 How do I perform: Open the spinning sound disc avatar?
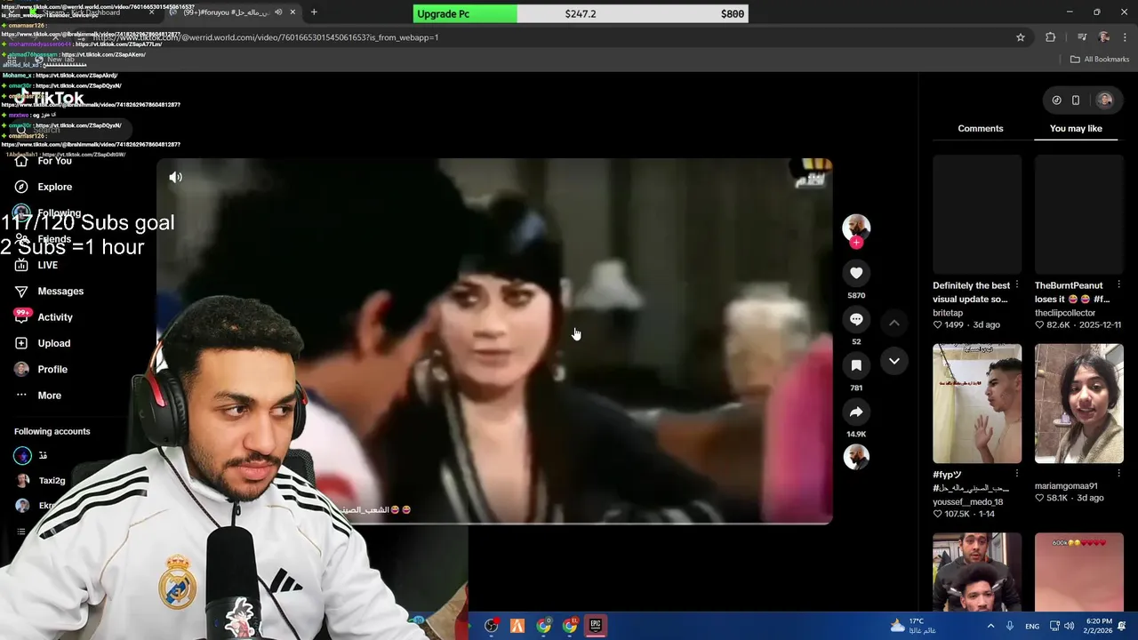[x=856, y=456]
